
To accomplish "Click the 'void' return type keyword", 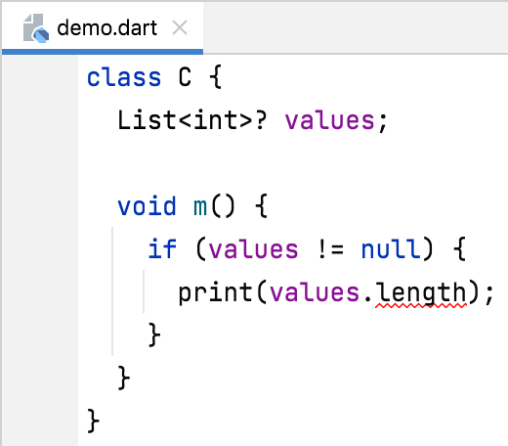I will 147,206.
